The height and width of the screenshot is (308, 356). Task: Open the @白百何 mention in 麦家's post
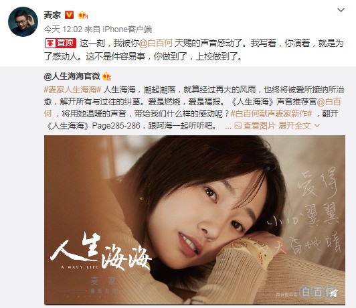pyautogui.click(x=155, y=43)
